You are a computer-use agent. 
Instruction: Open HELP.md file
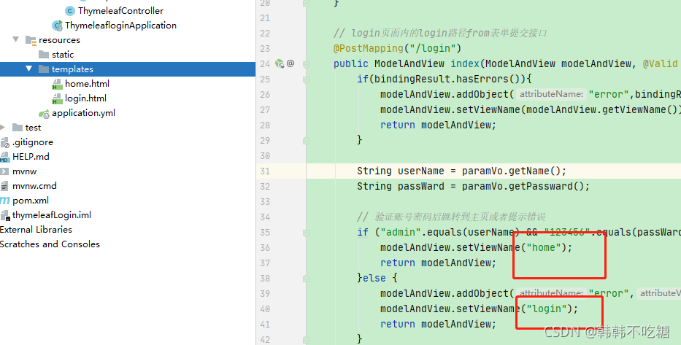(31, 157)
